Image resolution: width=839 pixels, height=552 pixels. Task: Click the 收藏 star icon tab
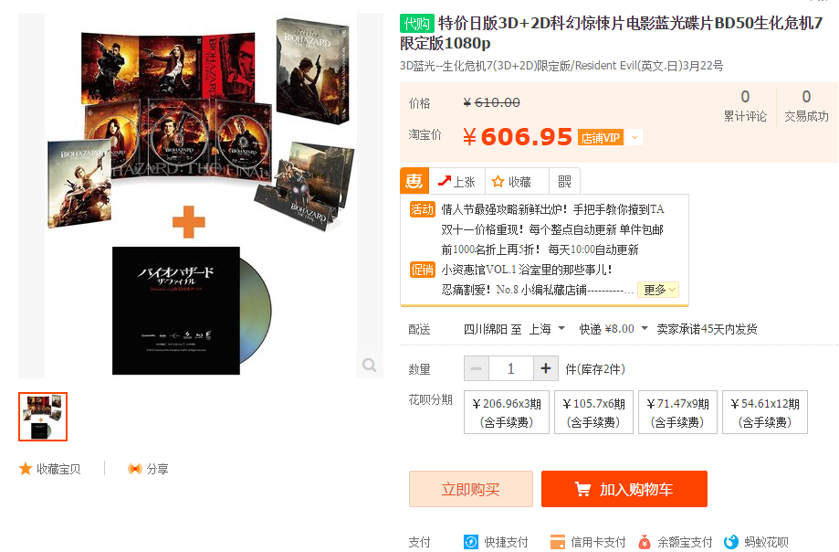pos(498,182)
